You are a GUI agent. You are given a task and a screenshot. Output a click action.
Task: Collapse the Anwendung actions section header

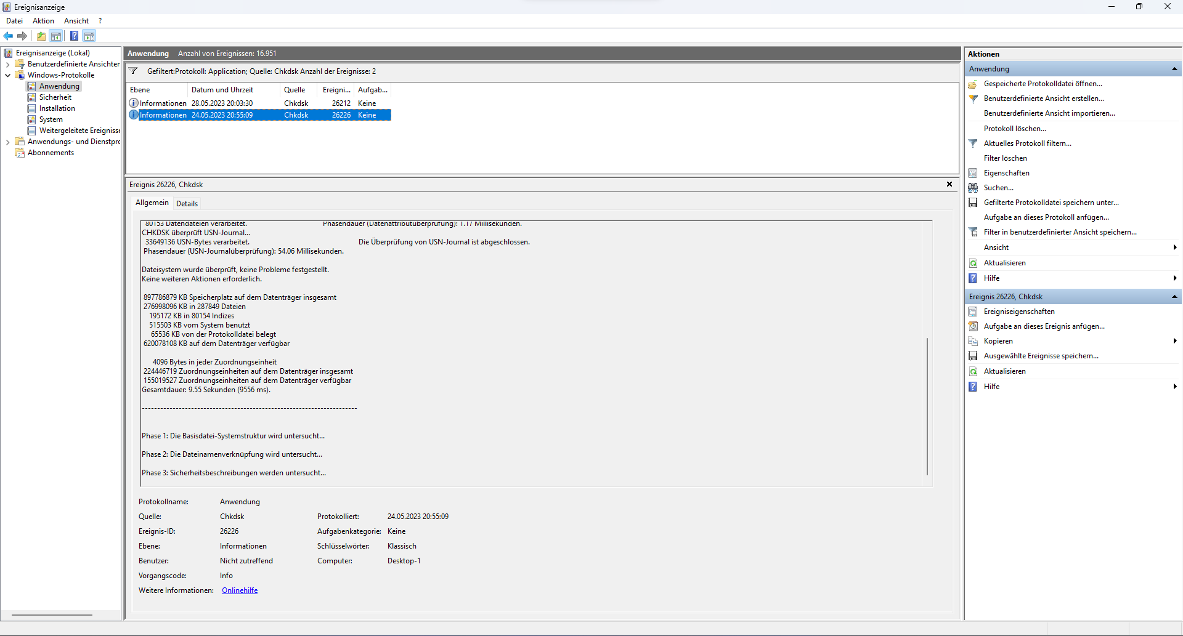[1174, 69]
